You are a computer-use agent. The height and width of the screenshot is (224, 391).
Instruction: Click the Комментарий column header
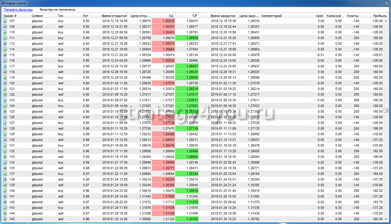pos(271,16)
